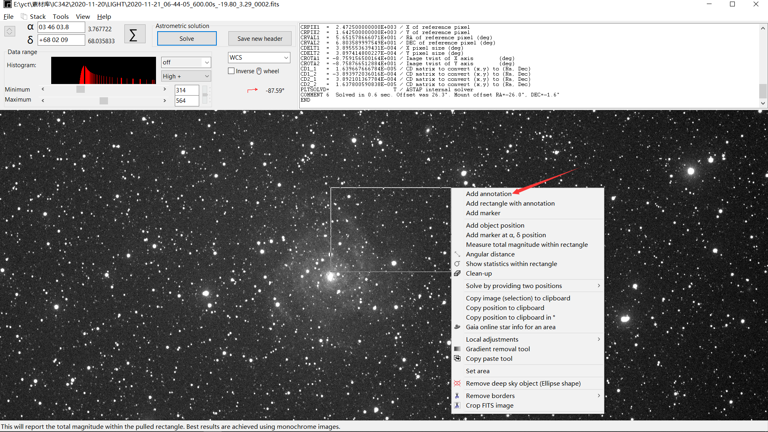Expand Solve by providing two positions submenu

pyautogui.click(x=598, y=286)
